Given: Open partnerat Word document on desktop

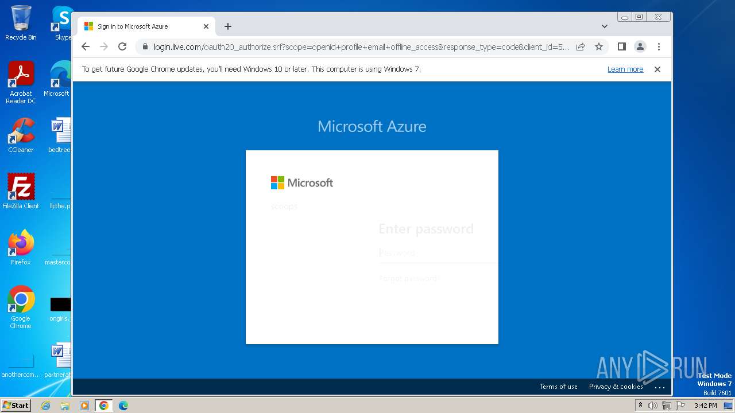Looking at the screenshot, I should click(x=59, y=360).
